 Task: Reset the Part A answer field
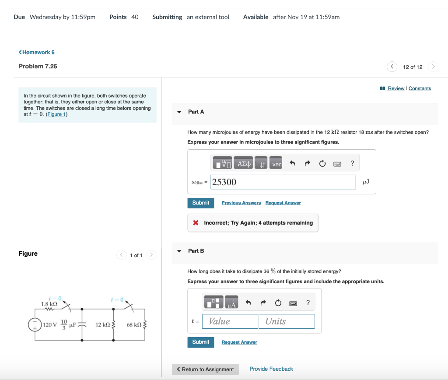pos(322,163)
